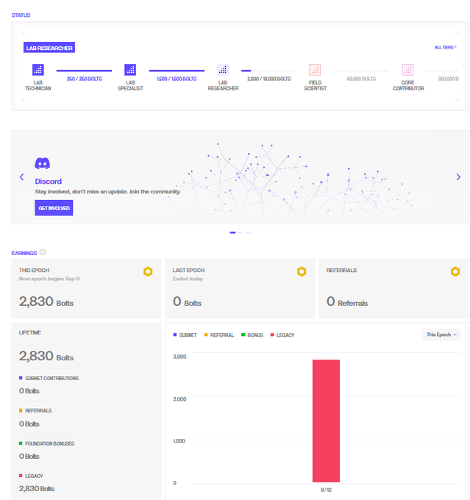Click the Field Scientist tier icon
The image size is (470, 500).
(x=315, y=70)
